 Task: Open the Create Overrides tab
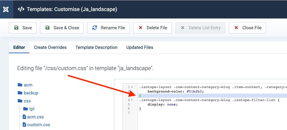click(x=50, y=47)
